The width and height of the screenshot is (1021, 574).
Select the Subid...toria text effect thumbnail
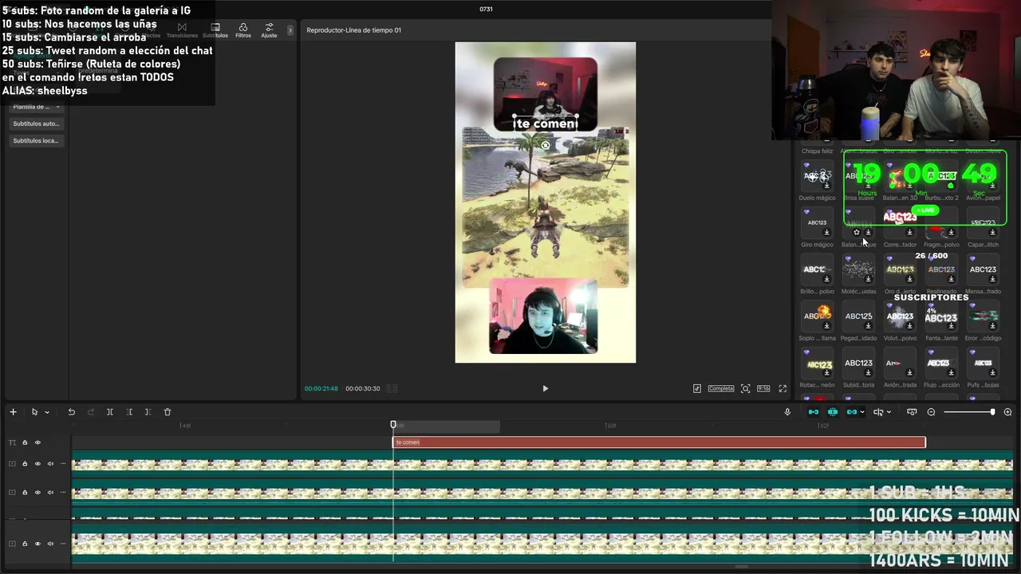859,364
